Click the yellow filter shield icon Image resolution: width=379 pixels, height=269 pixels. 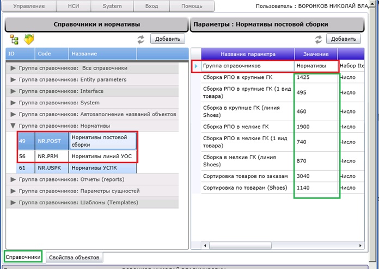click(x=29, y=39)
